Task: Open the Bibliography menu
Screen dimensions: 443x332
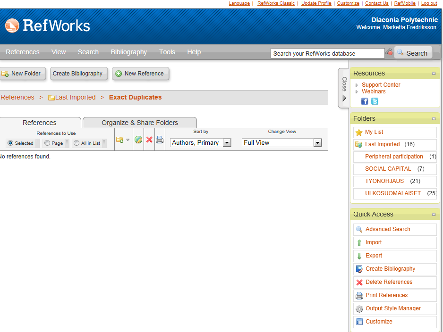Action: click(129, 52)
